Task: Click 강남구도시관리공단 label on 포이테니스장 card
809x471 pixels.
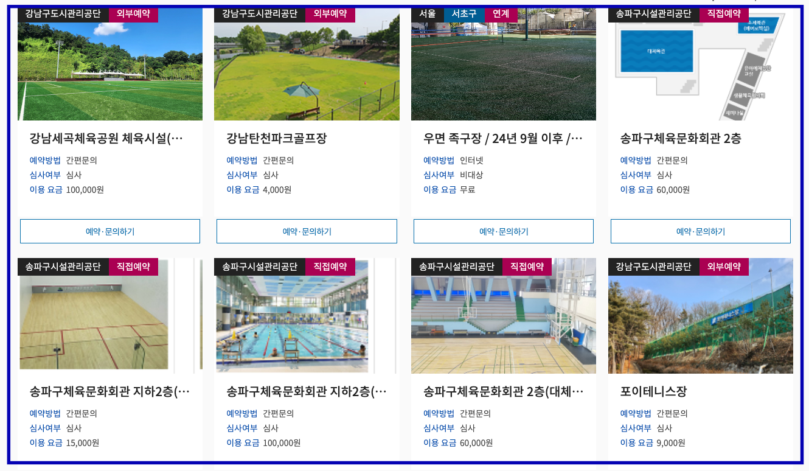Action: tap(654, 267)
